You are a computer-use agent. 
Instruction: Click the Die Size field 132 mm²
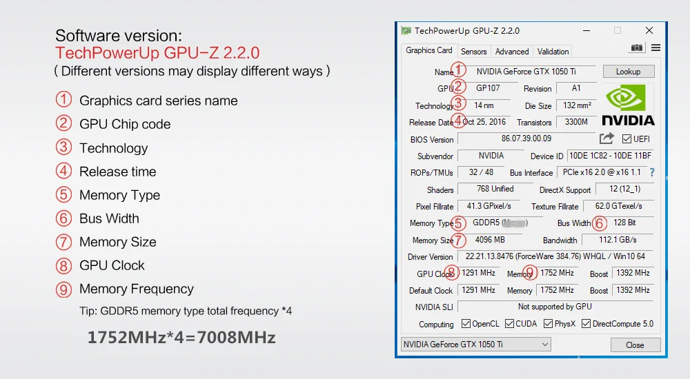576,105
